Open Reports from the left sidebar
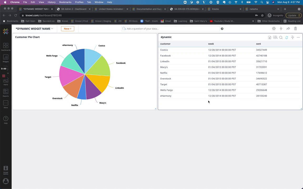The image size is (303, 189). [6, 93]
